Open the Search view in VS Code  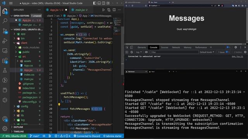point(5,21)
